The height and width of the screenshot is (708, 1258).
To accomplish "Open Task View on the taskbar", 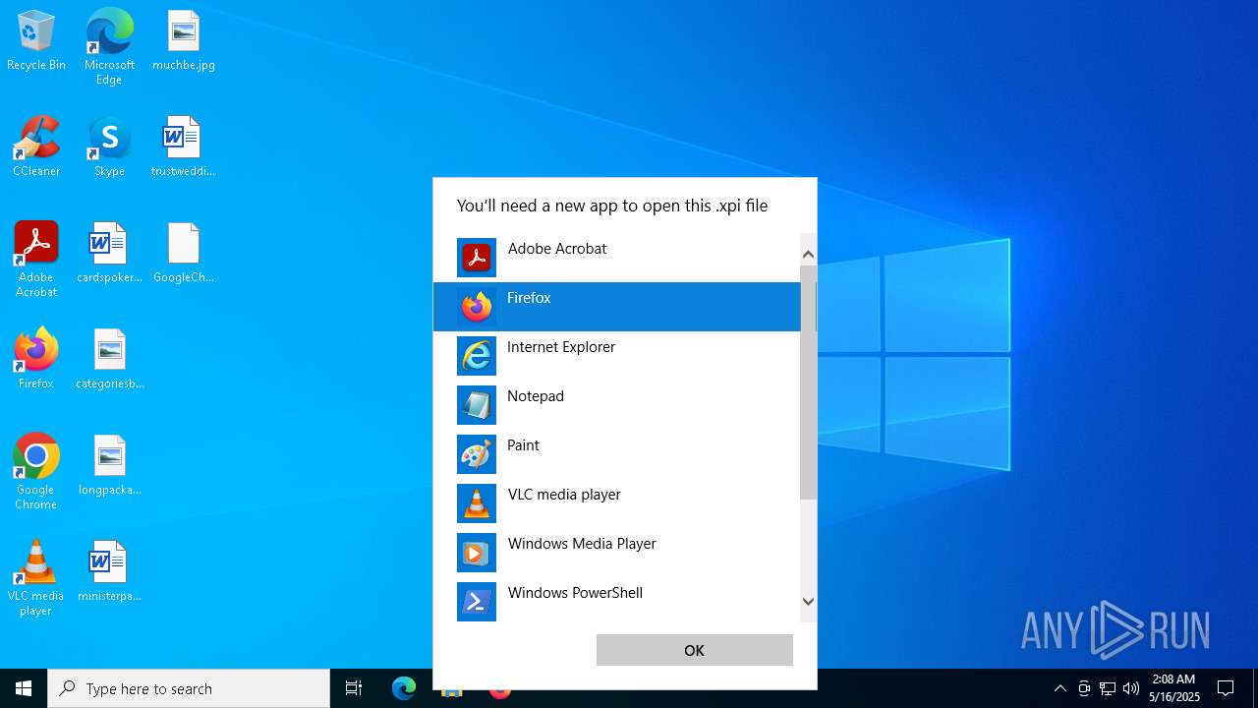I will coord(354,688).
